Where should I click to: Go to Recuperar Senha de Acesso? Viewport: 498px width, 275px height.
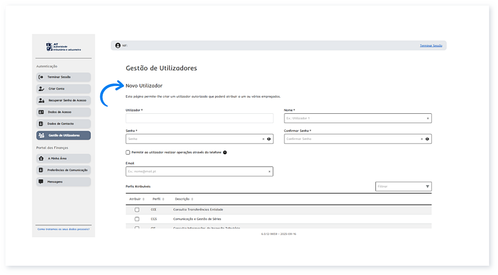(x=62, y=100)
